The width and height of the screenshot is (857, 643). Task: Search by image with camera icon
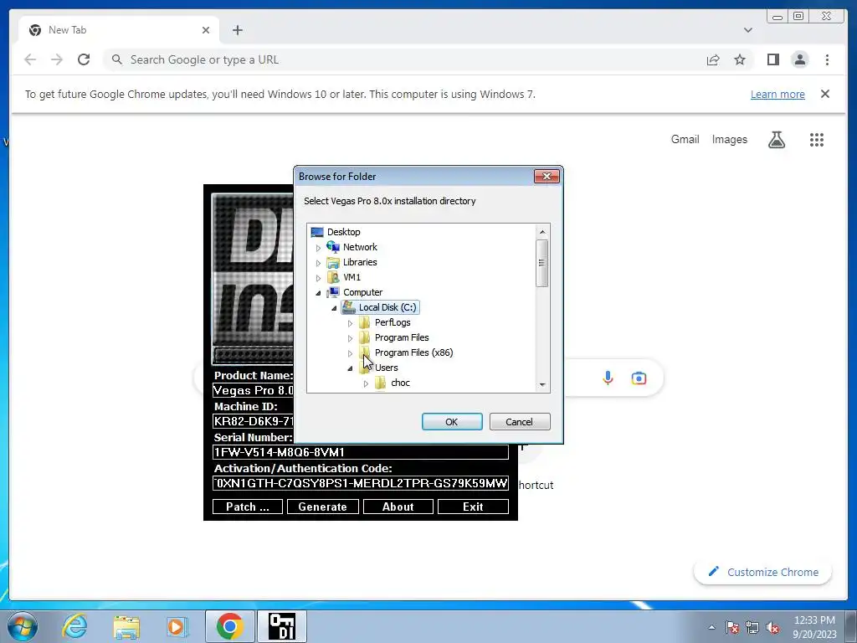pos(639,378)
